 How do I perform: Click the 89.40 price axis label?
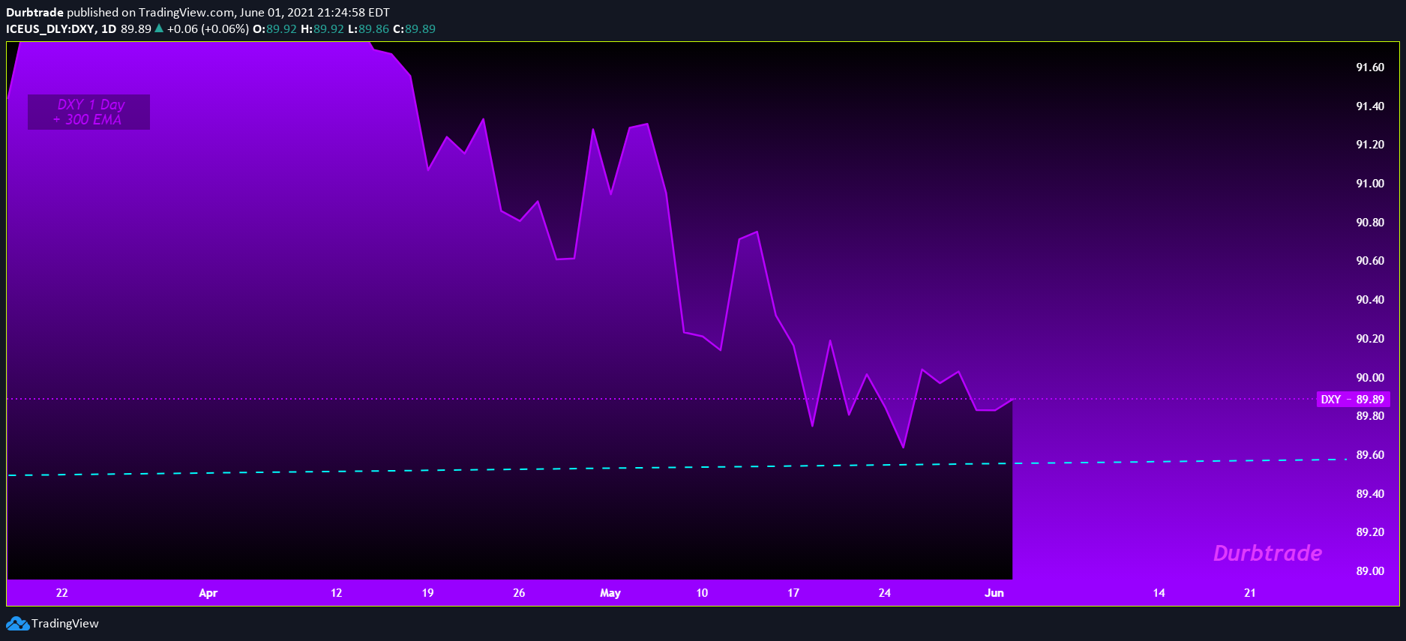click(1370, 494)
